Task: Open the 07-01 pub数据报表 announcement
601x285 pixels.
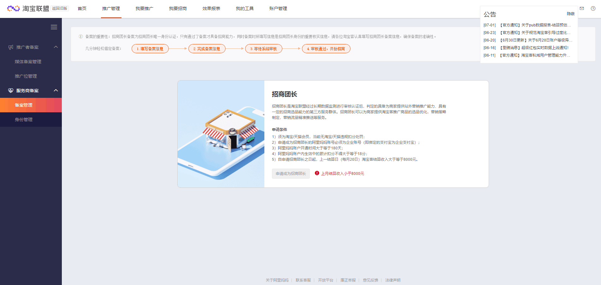Action: click(x=527, y=25)
